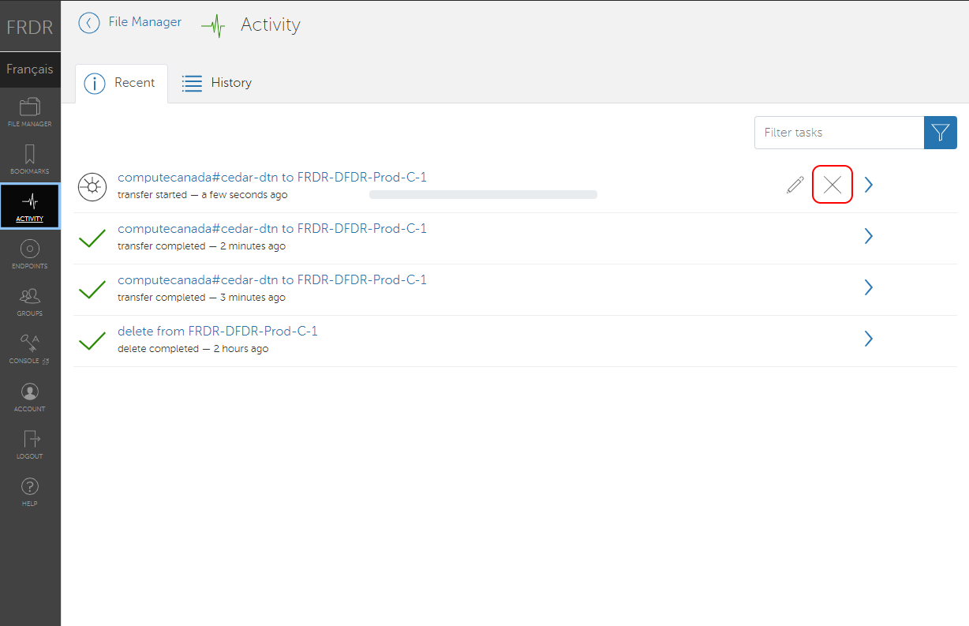This screenshot has height=626, width=969.
Task: Click checkmark of transfer completed 2 minutes ago
Action: (x=92, y=238)
